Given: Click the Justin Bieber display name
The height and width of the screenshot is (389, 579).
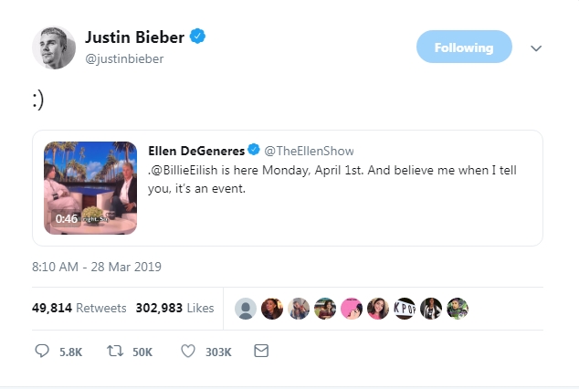Looking at the screenshot, I should pos(135,37).
